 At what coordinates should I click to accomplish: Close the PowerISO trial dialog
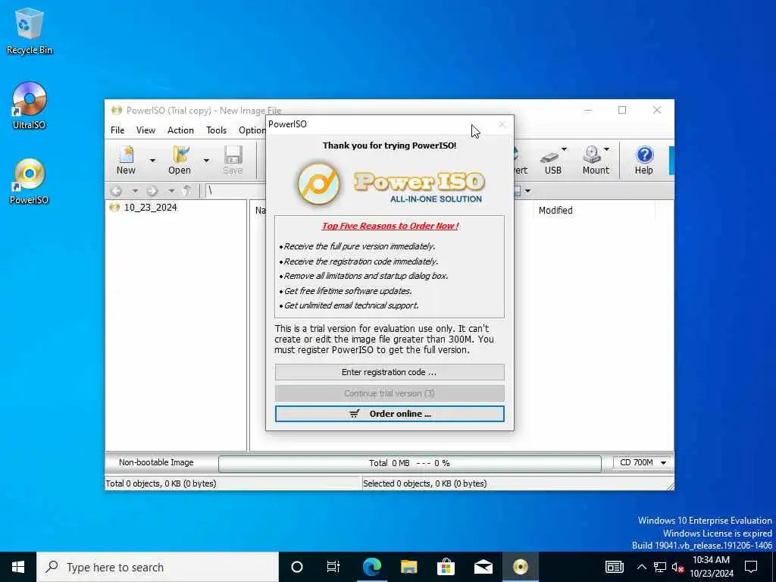pos(502,125)
